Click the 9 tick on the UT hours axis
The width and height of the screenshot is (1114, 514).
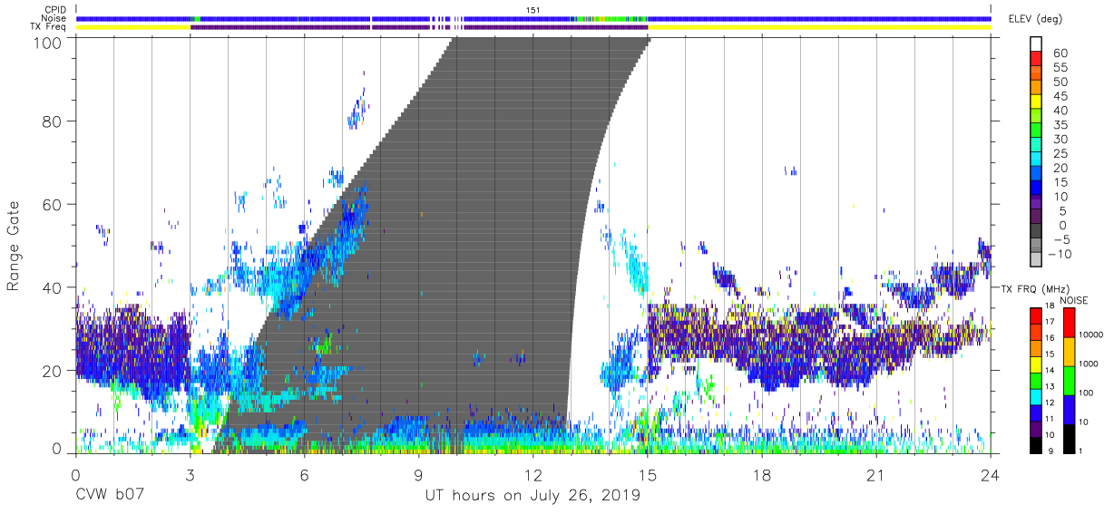click(x=418, y=475)
